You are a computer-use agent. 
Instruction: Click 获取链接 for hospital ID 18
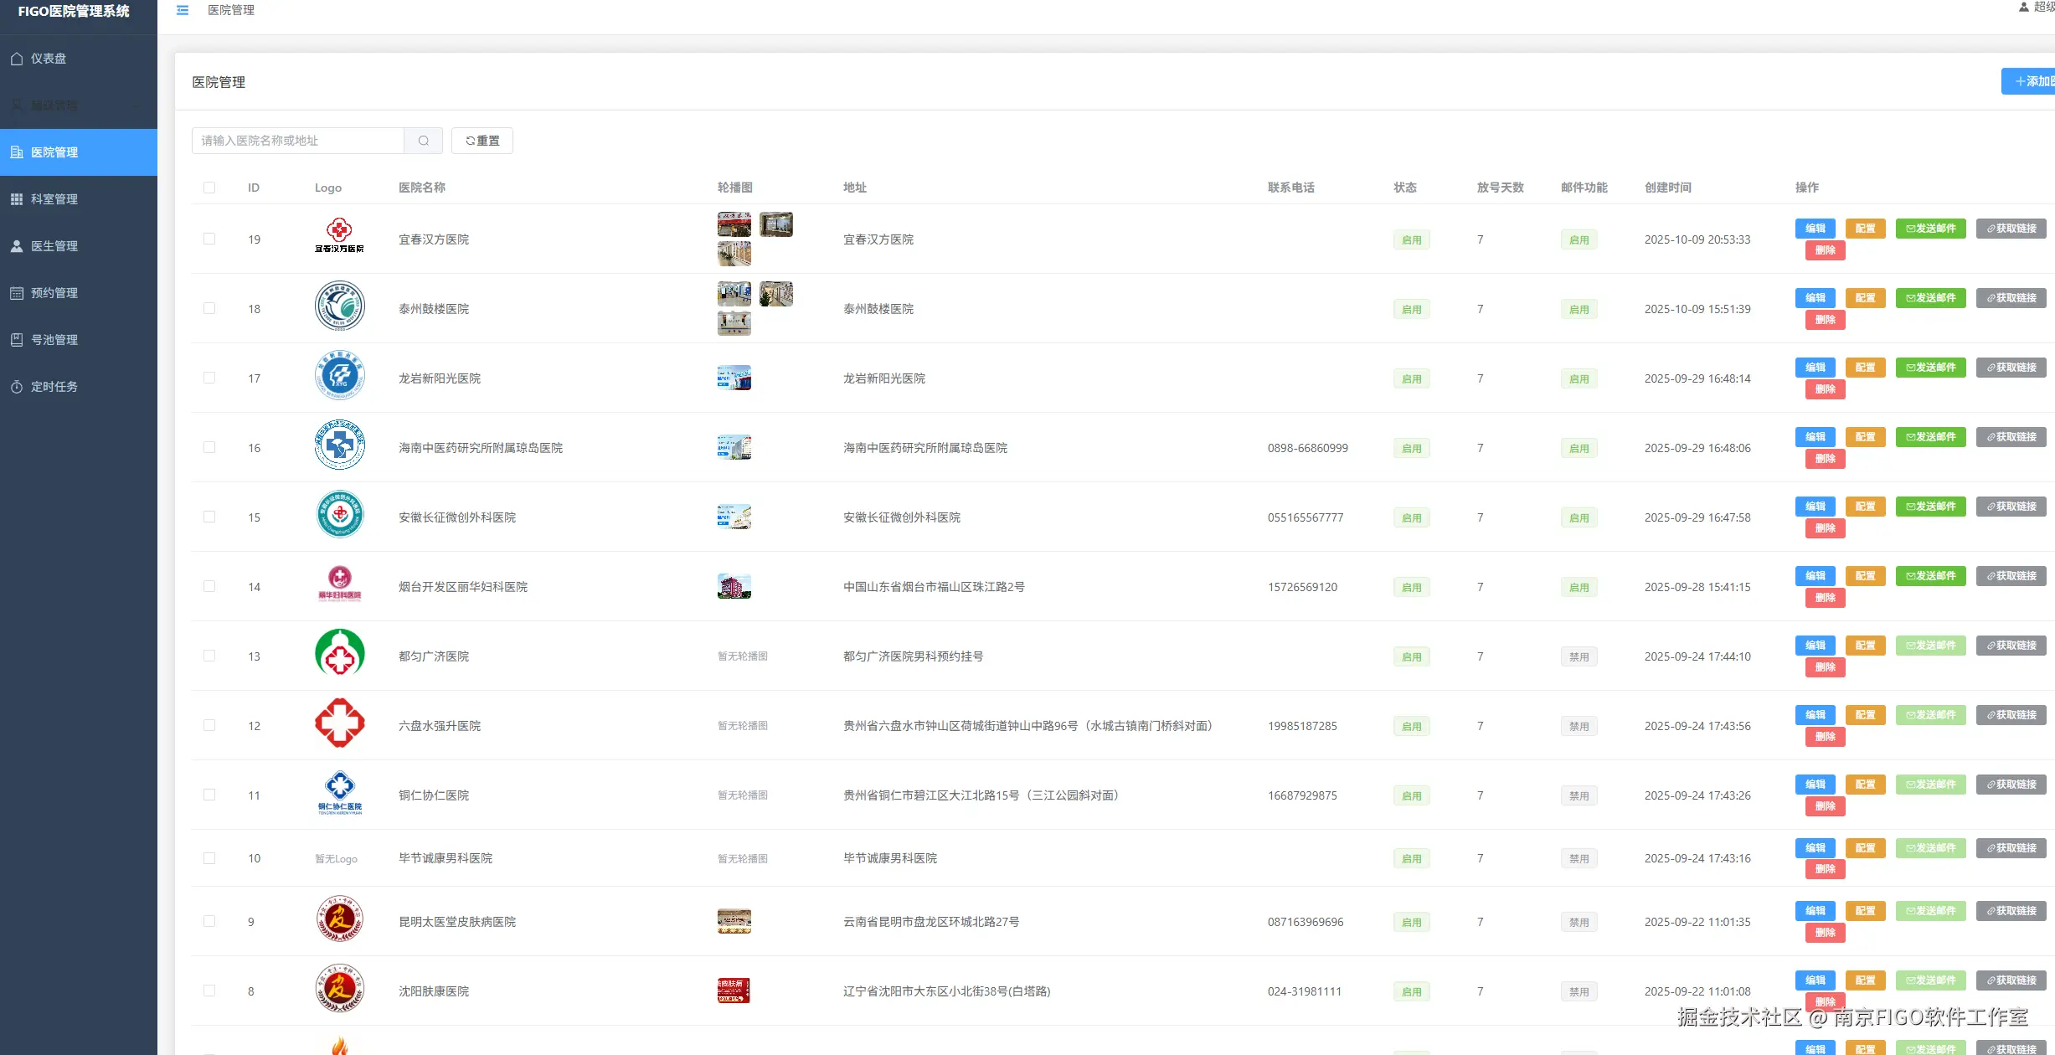pos(2011,298)
